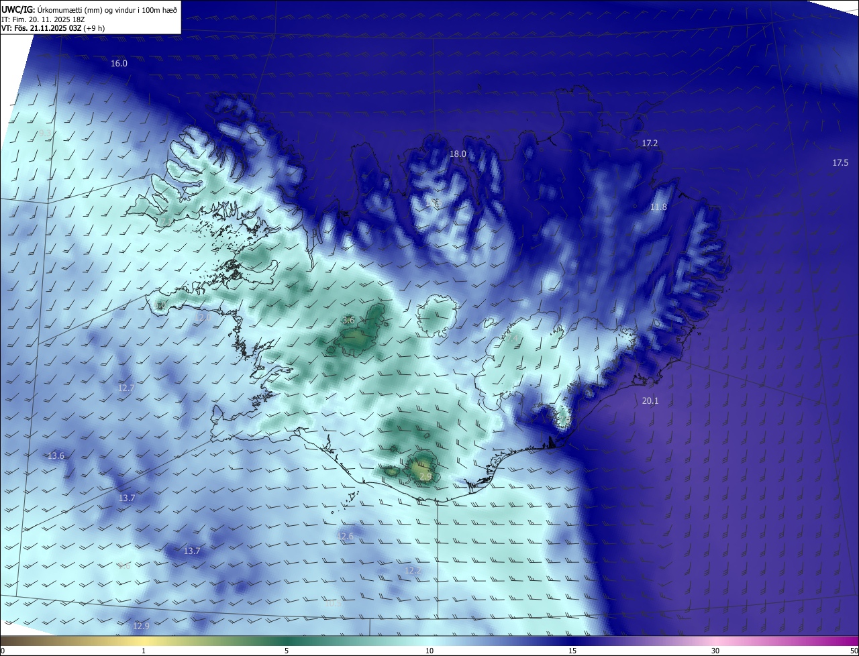
Task: Click the 12.7 value label on the map
Action: [126, 388]
